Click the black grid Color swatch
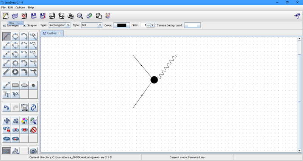Image resolution: width=303 pixels, height=161 pixels. click(122, 25)
